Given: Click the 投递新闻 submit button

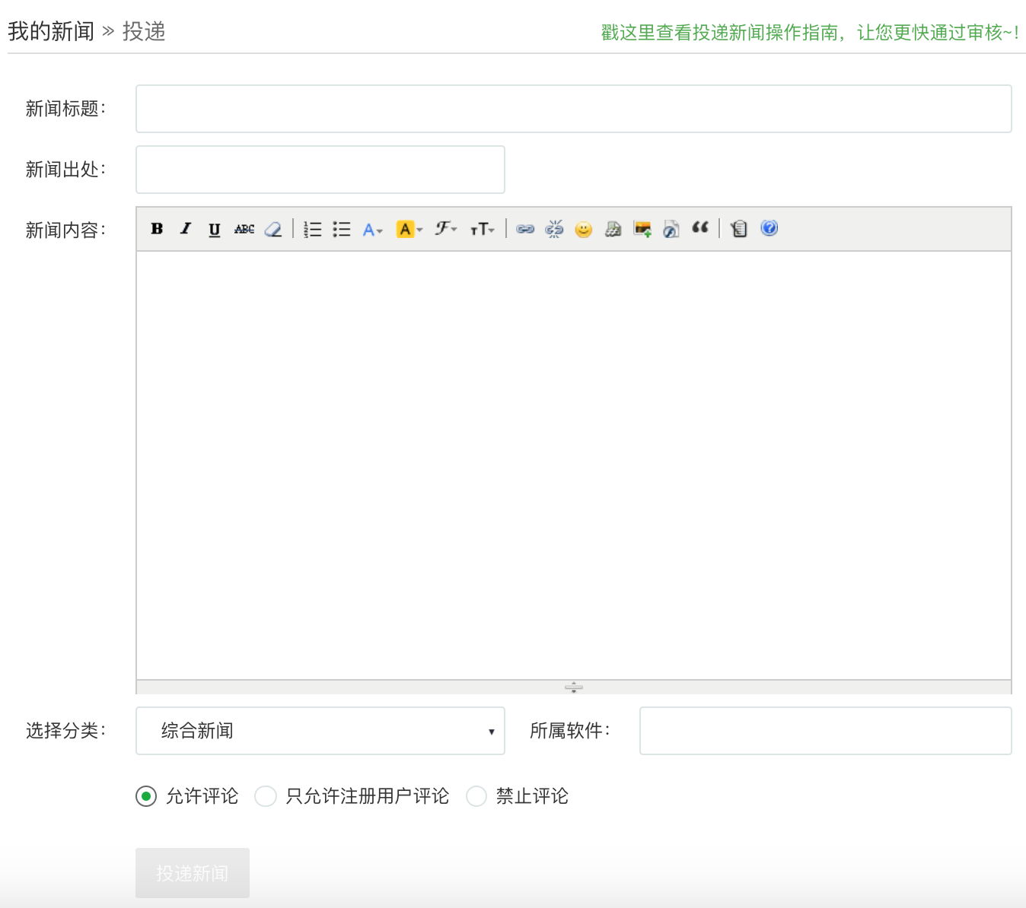Looking at the screenshot, I should (x=193, y=873).
